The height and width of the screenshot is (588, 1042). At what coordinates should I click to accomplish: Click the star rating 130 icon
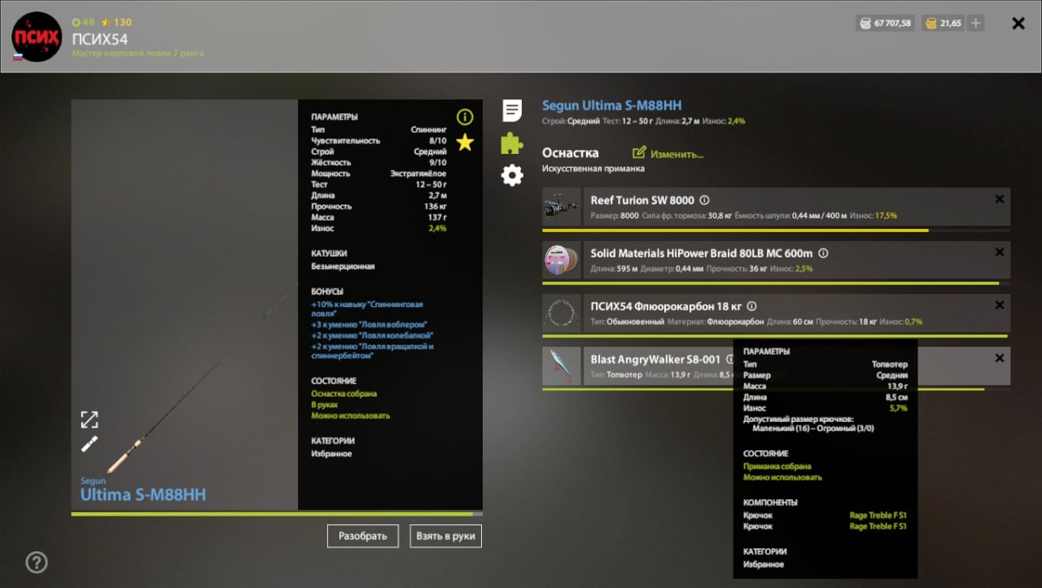[x=106, y=22]
